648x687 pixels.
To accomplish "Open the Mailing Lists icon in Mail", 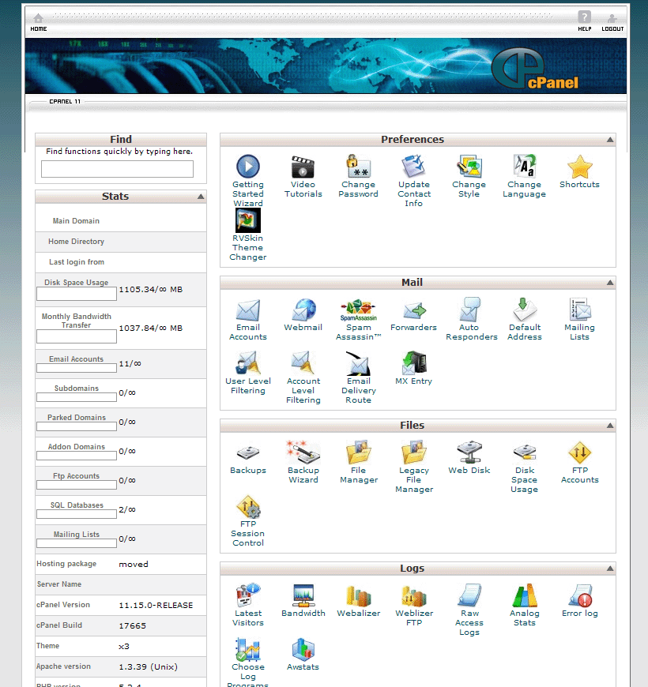I will point(579,310).
